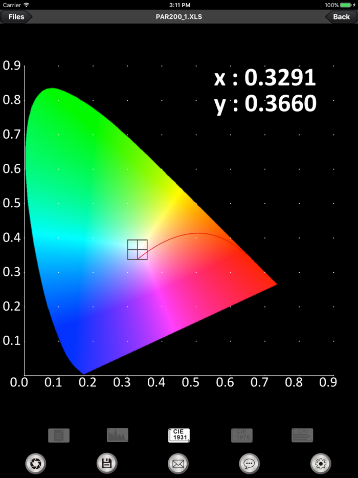Click the red Planckian locus curve
The image size is (358, 478).
pos(198,234)
